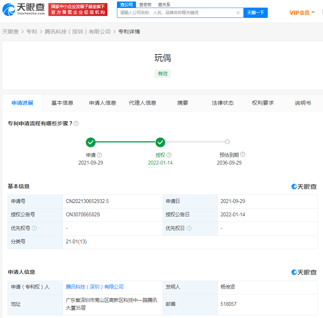
Task: Open 腾讯科技（深圳）有限公司 breadcrumb link
Action: click(77, 32)
